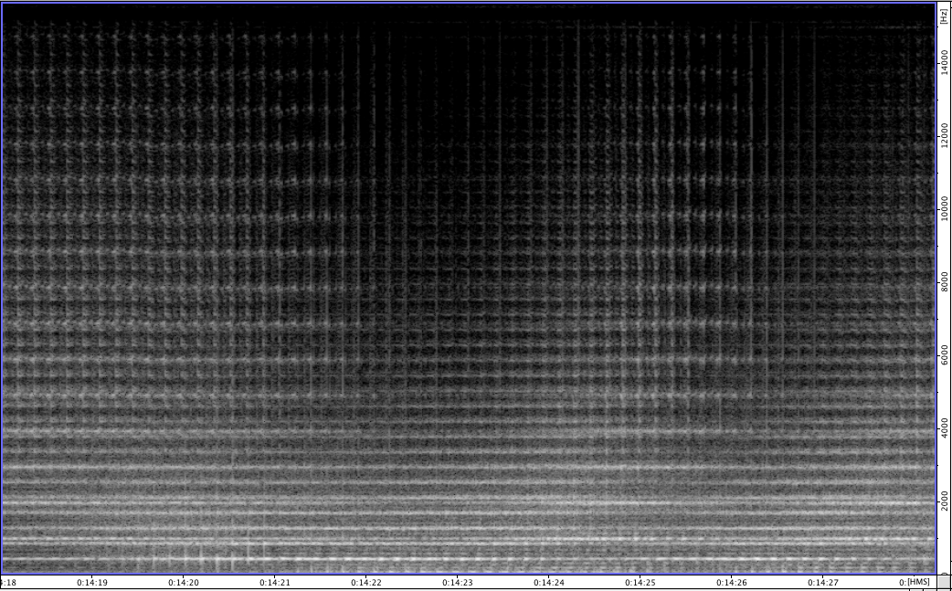This screenshot has height=591, width=952.
Task: Click the 0:14:23 time axis label
Action: 457,583
